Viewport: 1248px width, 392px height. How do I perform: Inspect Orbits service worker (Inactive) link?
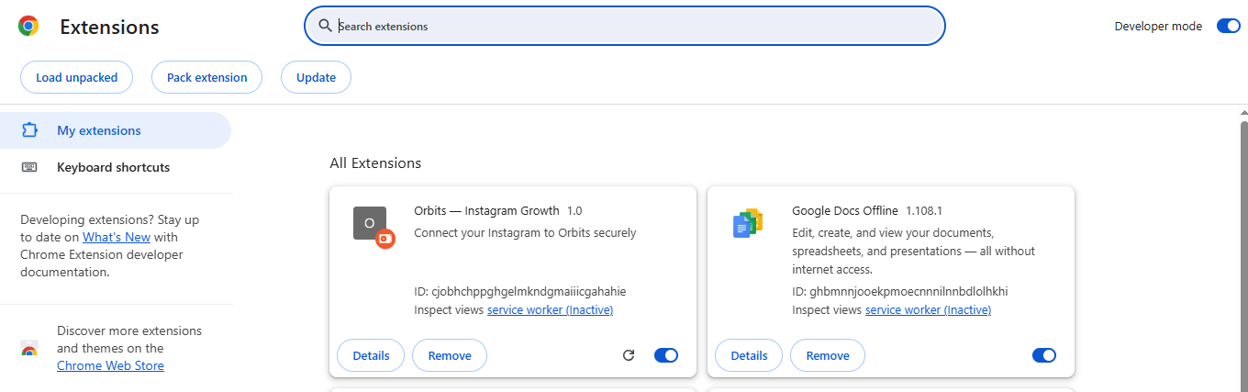(x=550, y=310)
